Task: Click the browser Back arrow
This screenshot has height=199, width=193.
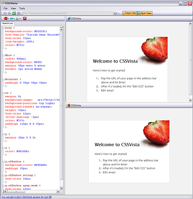Action: 5,13
